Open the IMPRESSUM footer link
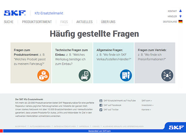The image size is (186, 140). pos(84,126)
